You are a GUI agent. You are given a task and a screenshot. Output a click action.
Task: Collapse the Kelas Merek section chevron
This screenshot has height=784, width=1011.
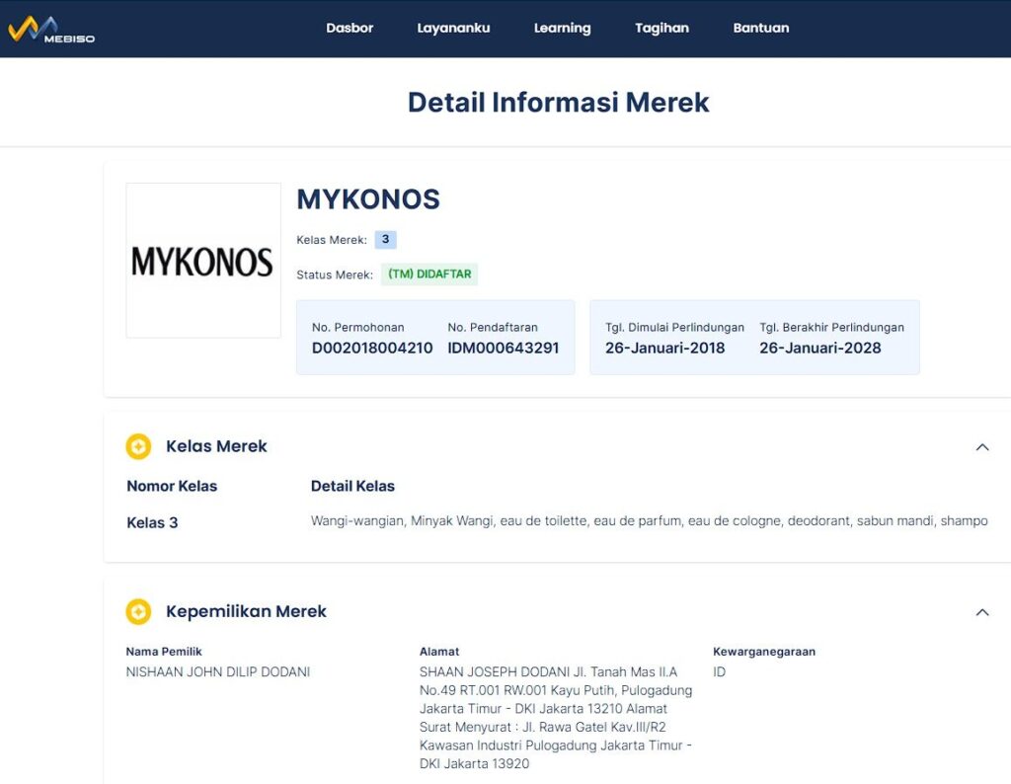pyautogui.click(x=981, y=447)
